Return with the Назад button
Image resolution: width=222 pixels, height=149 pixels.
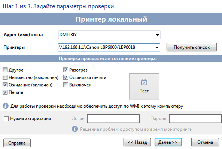click(137, 142)
